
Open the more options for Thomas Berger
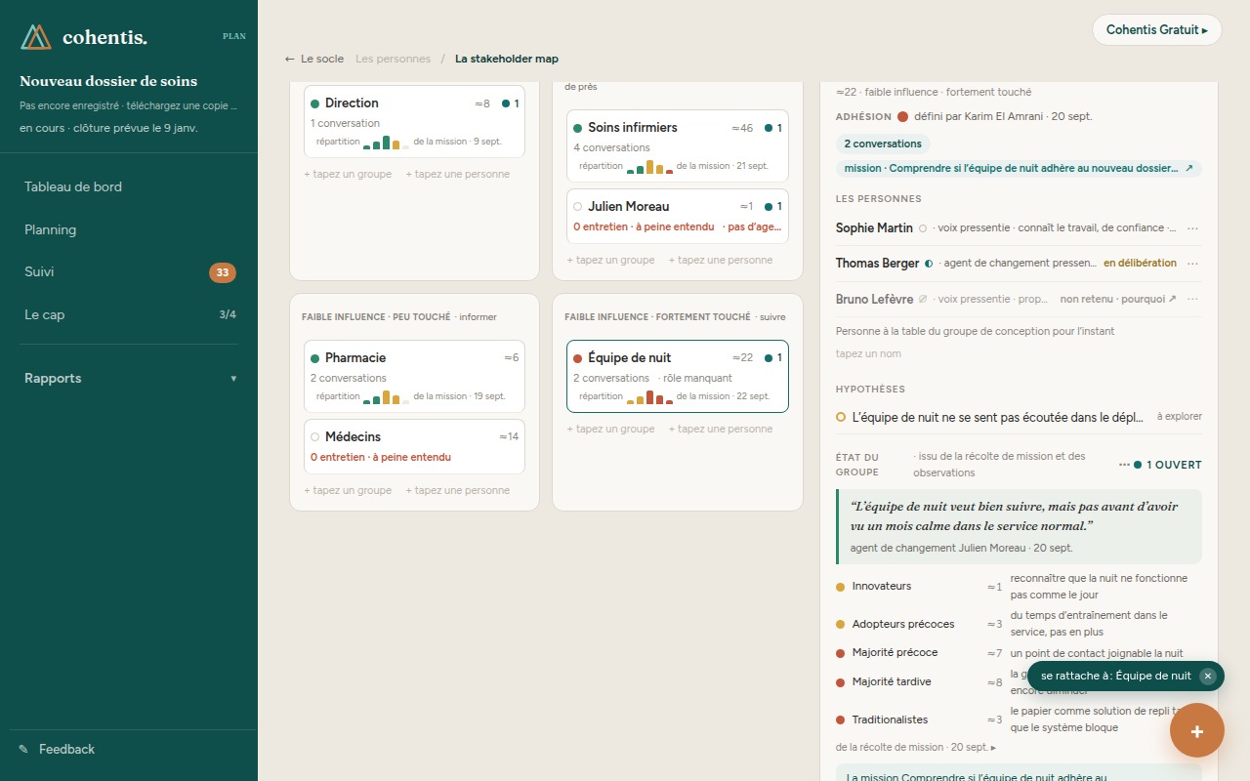click(x=1192, y=264)
